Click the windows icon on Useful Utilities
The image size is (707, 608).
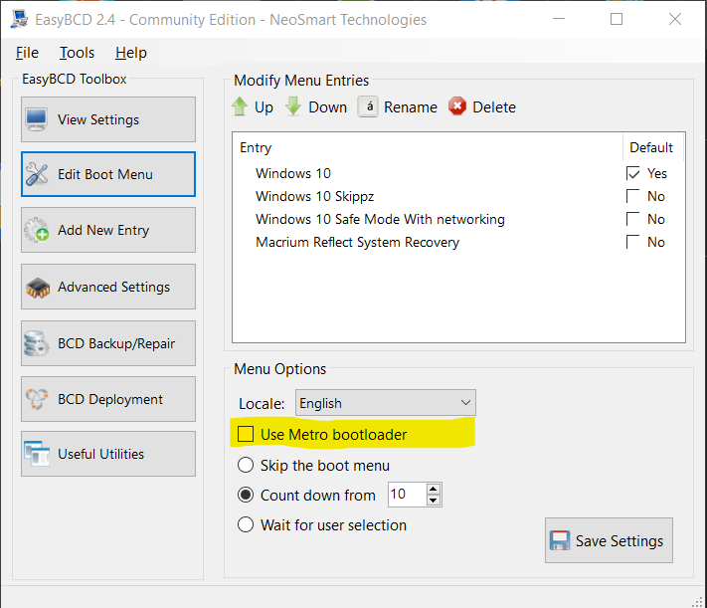(37, 454)
